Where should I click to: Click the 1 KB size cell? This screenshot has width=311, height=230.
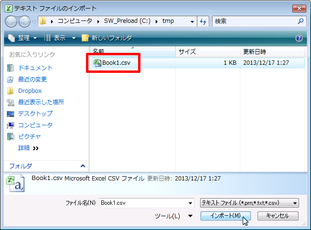230,63
